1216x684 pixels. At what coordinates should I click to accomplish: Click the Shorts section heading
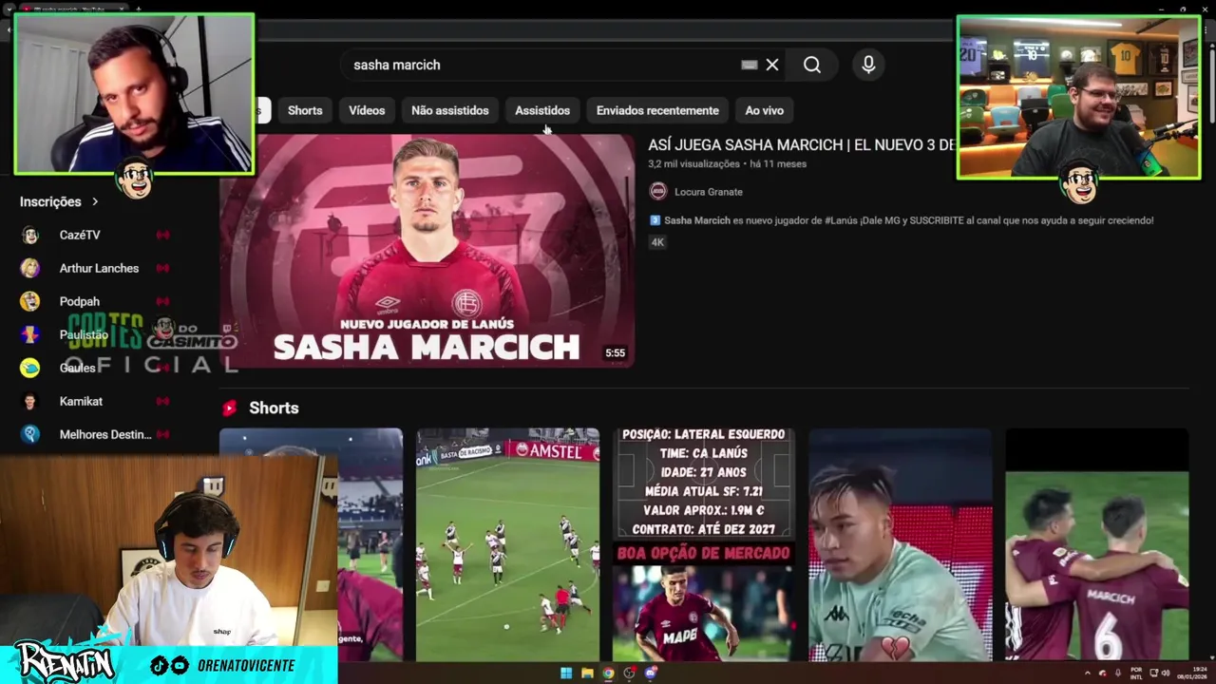point(274,408)
